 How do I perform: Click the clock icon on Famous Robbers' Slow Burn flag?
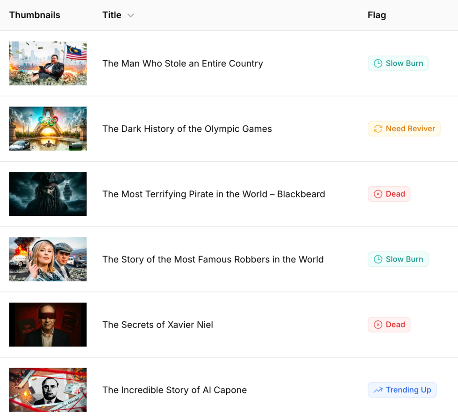coord(378,260)
